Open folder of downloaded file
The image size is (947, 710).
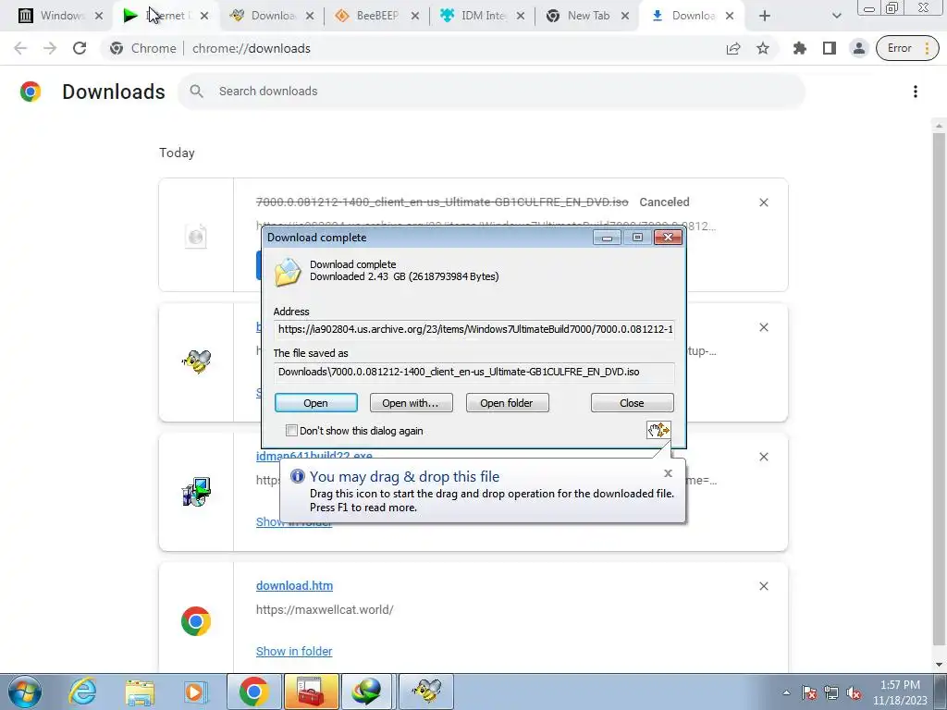pos(507,403)
